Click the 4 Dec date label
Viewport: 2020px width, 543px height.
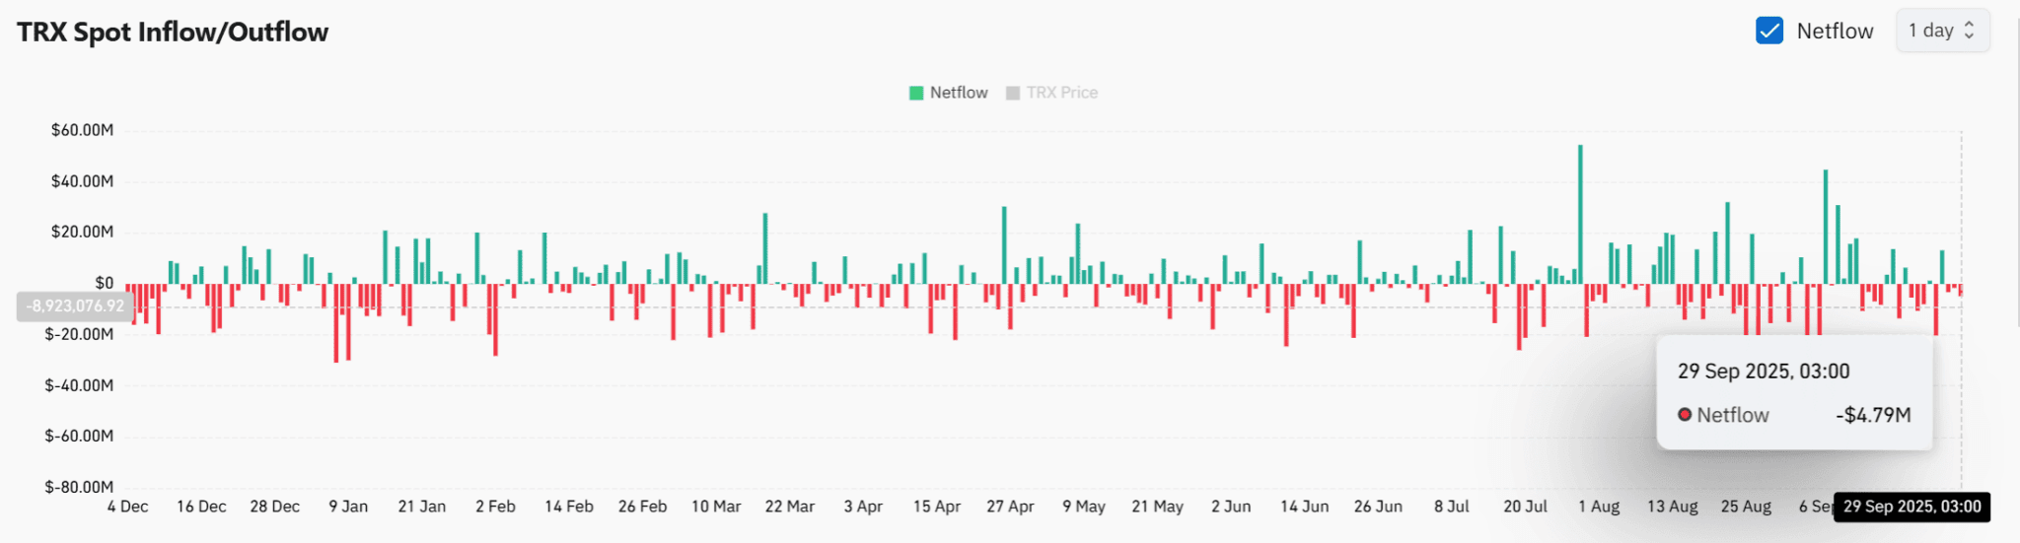[128, 507]
